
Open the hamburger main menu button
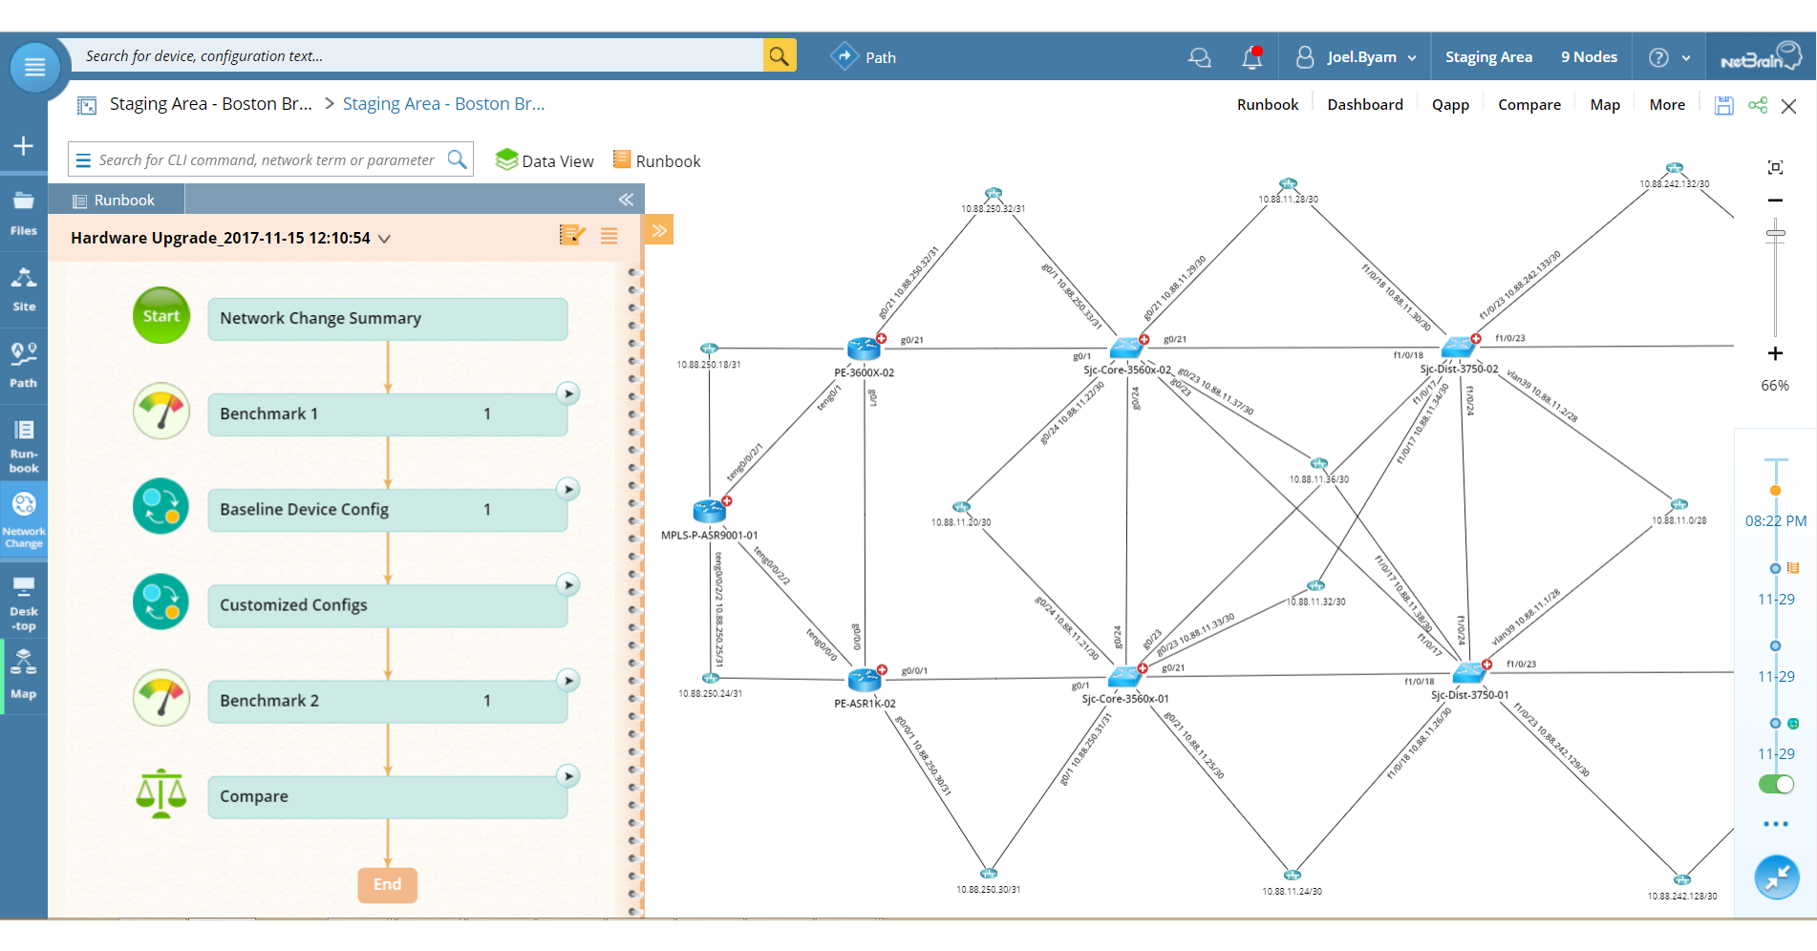tap(34, 67)
